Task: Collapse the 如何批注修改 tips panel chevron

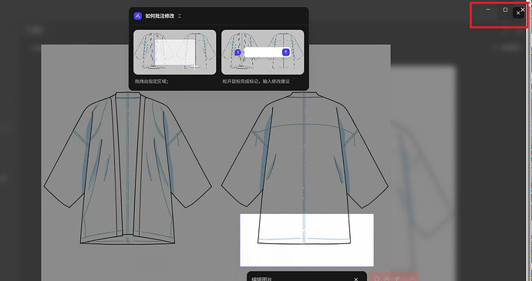Action: [180, 16]
